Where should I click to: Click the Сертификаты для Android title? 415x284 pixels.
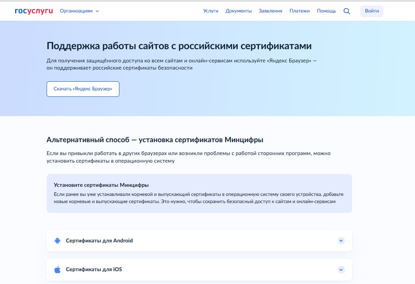tap(99, 241)
